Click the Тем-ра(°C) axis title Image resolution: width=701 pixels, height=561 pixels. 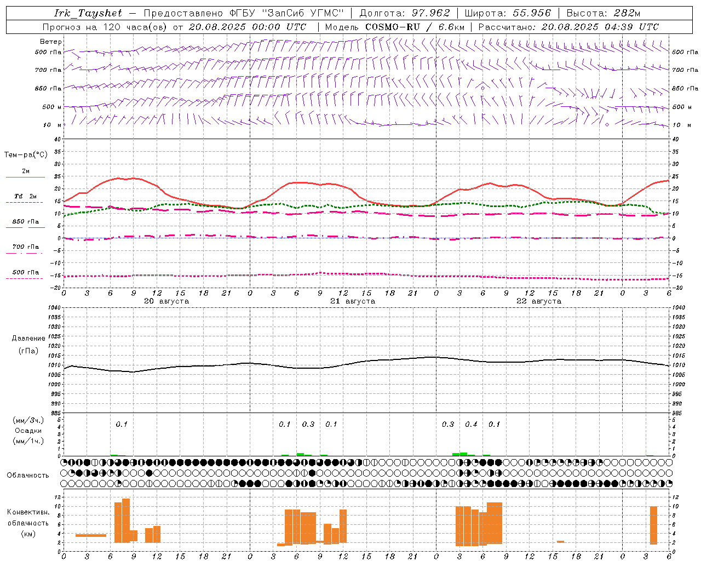(x=26, y=155)
